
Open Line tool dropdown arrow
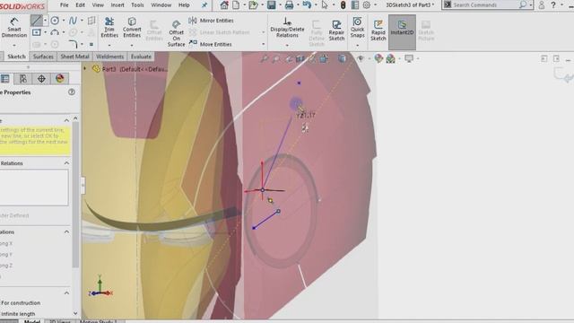click(x=46, y=21)
